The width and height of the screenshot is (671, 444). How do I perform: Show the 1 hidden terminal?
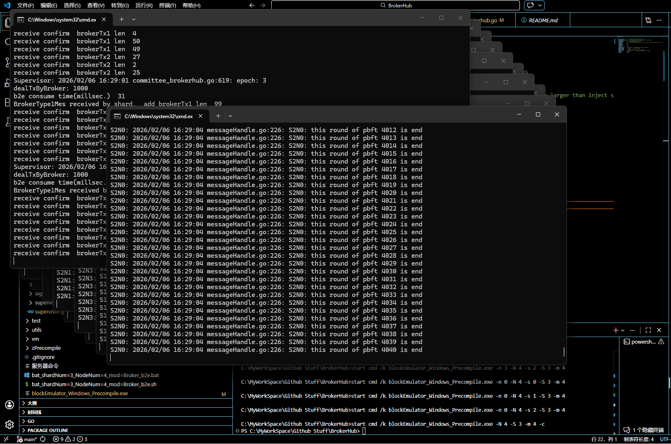point(643,430)
